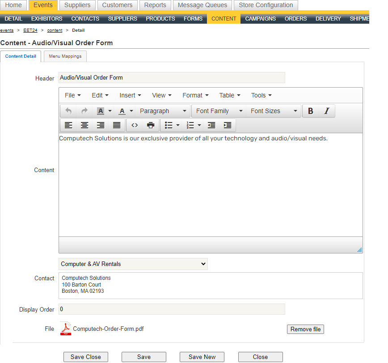Click the Redo icon in the editor toolbar
388x363 pixels.
84,111
